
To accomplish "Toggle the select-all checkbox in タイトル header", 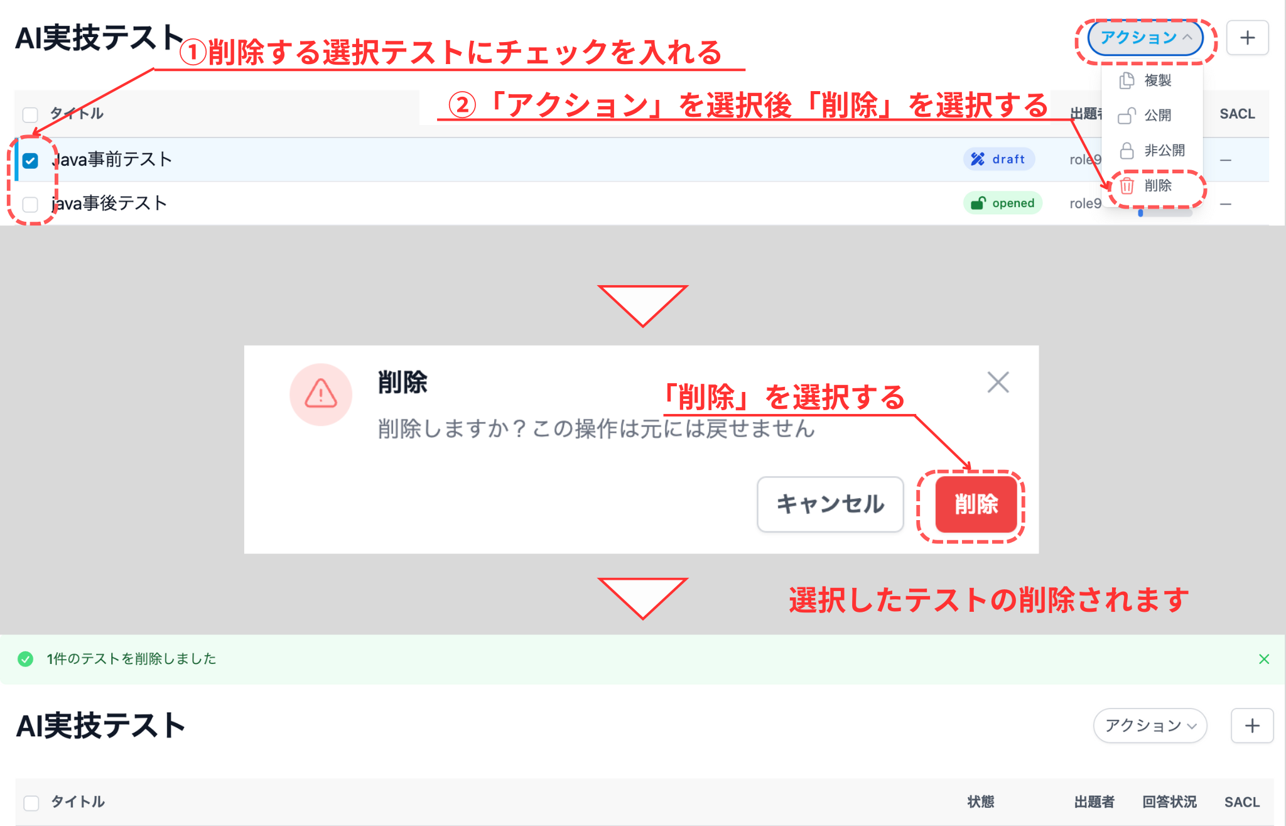I will pyautogui.click(x=30, y=114).
